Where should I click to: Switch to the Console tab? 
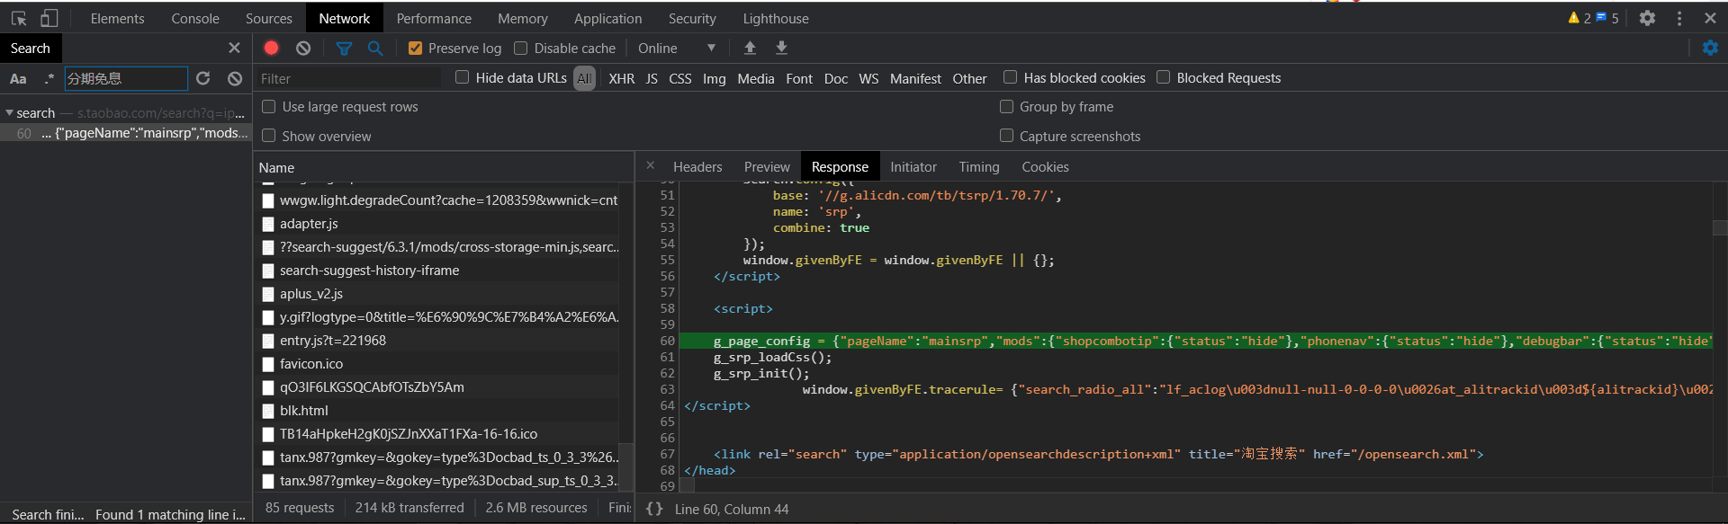tap(195, 18)
